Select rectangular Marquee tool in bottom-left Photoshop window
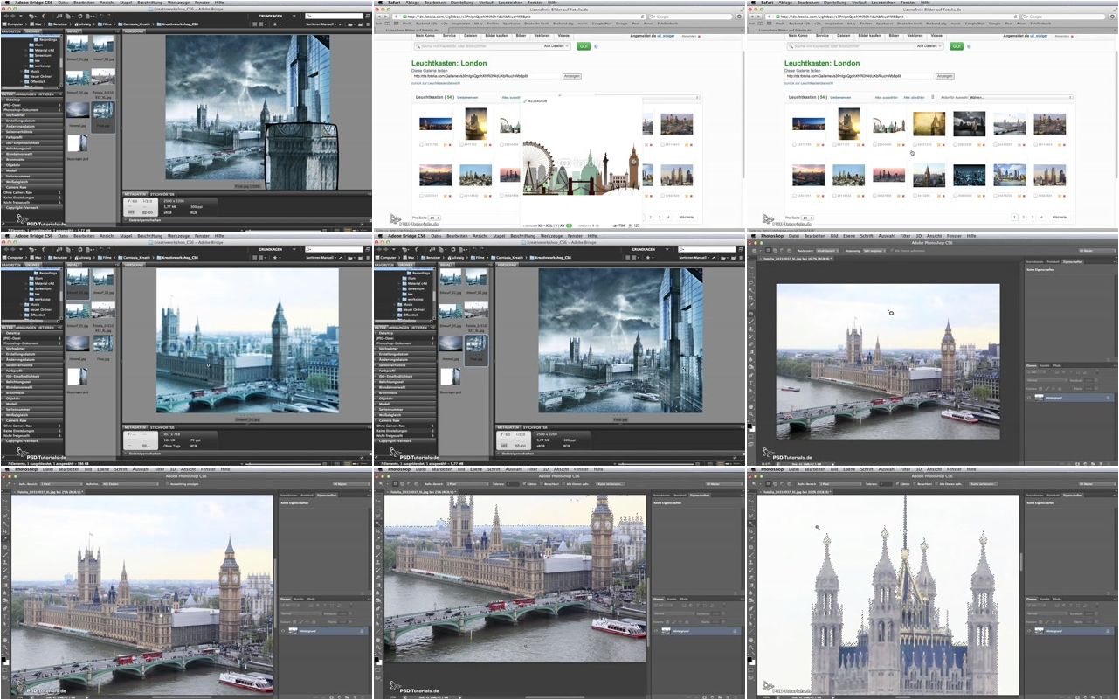 click(5, 509)
